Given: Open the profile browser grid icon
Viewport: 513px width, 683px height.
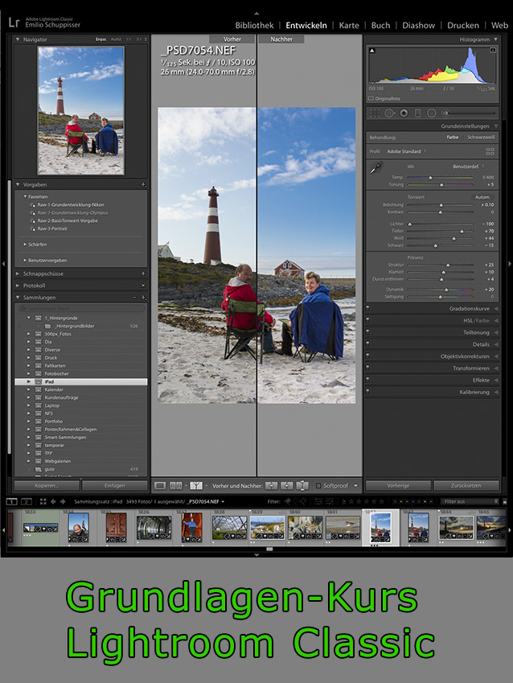Looking at the screenshot, I should (490, 151).
